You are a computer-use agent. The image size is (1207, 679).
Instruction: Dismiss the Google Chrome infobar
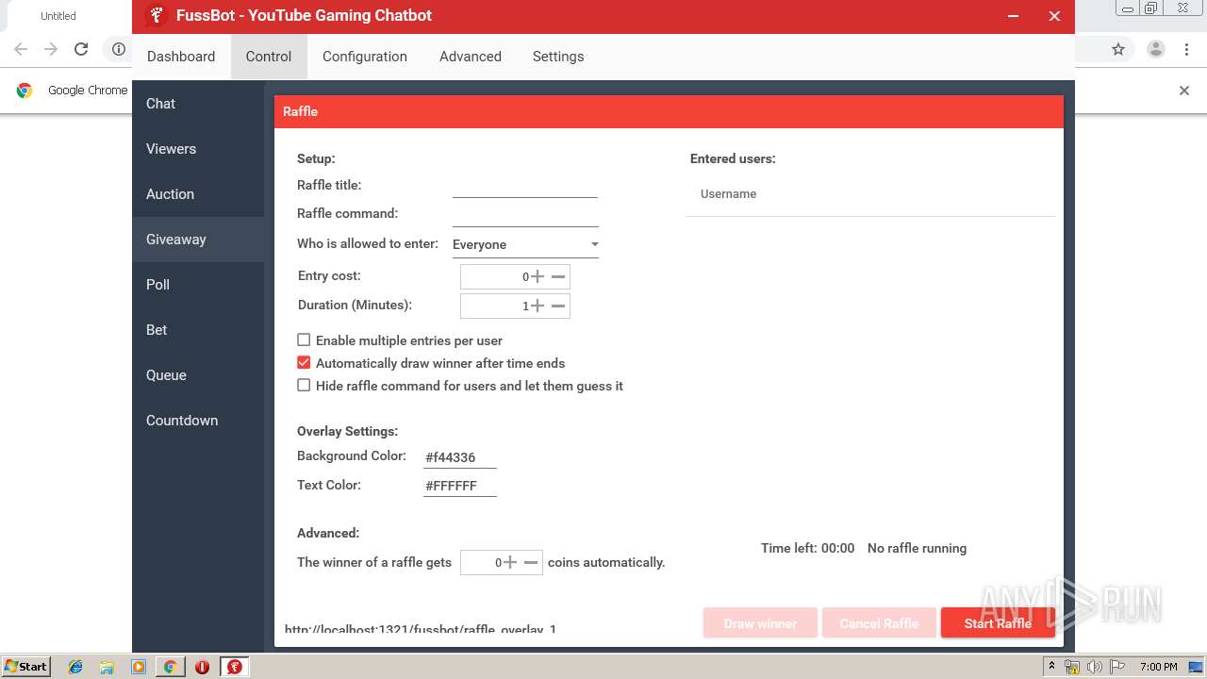[x=1184, y=91]
